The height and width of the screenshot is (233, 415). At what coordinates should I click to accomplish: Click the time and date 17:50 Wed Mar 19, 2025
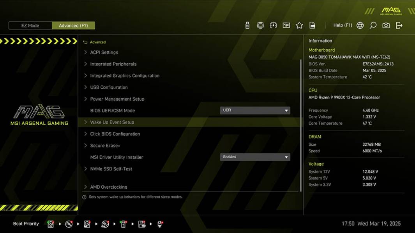pyautogui.click(x=371, y=224)
